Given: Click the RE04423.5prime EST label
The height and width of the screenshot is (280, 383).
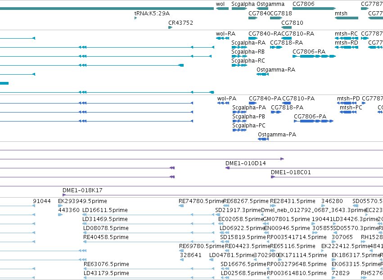Looking at the screenshot, I should (x=248, y=246).
